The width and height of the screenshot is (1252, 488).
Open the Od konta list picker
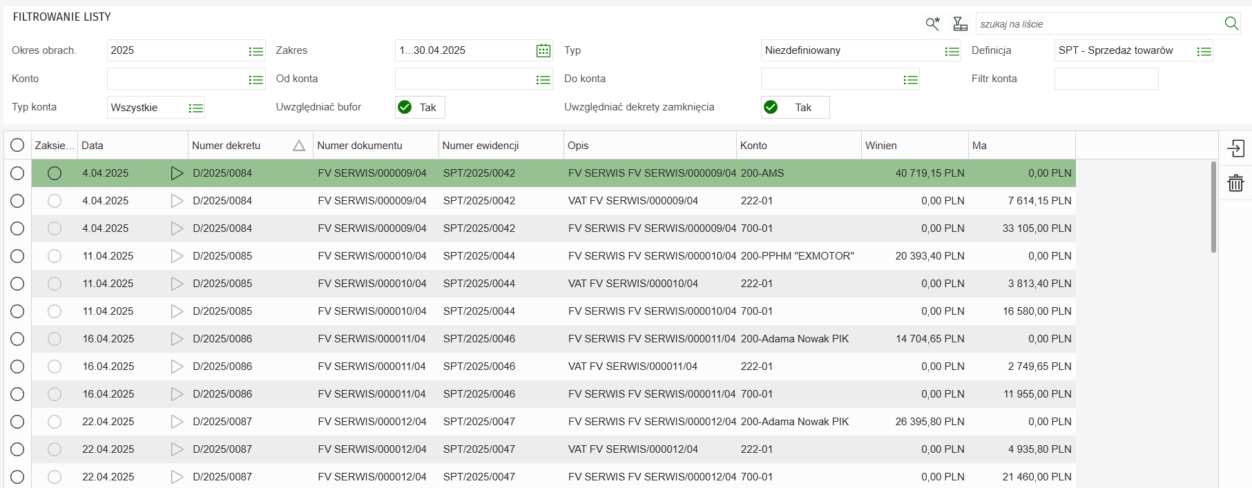[x=543, y=79]
